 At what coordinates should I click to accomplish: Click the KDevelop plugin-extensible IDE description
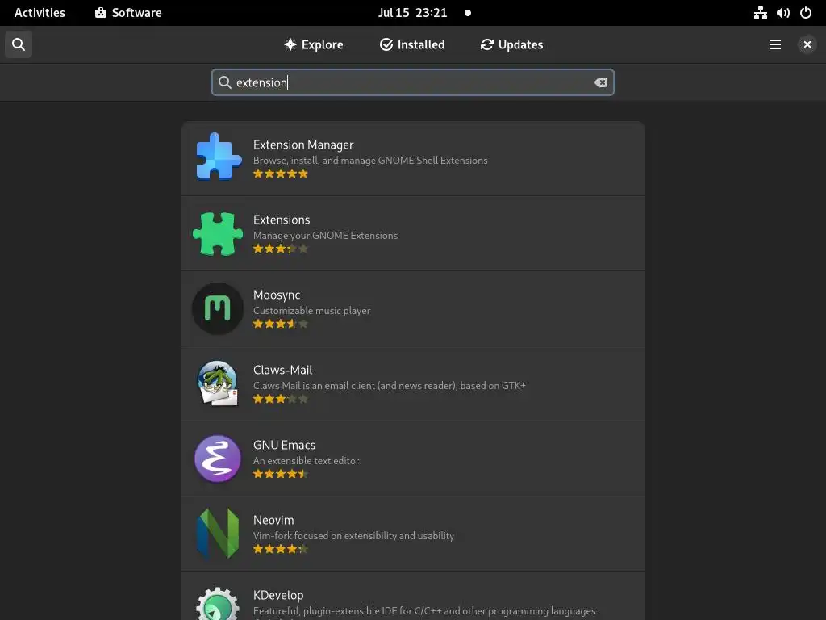424,610
